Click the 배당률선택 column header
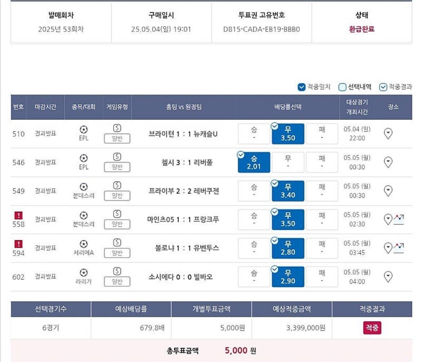 (288, 107)
